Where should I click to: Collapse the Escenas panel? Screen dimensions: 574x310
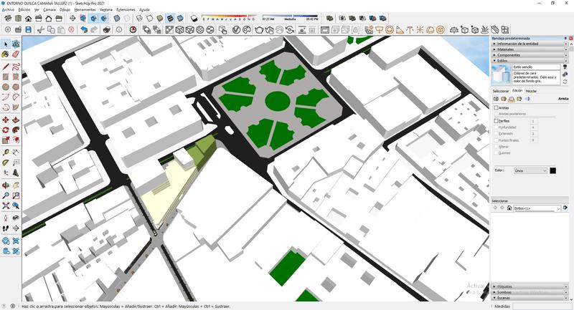point(530,298)
